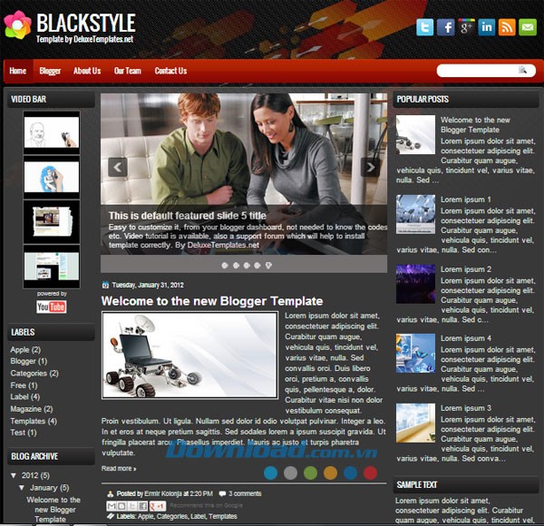The height and width of the screenshot is (526, 544).
Task: Click calendar icon beside post date
Action: point(105,285)
